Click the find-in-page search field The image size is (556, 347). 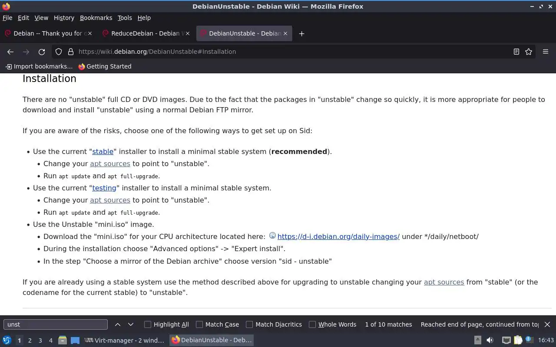(56, 324)
